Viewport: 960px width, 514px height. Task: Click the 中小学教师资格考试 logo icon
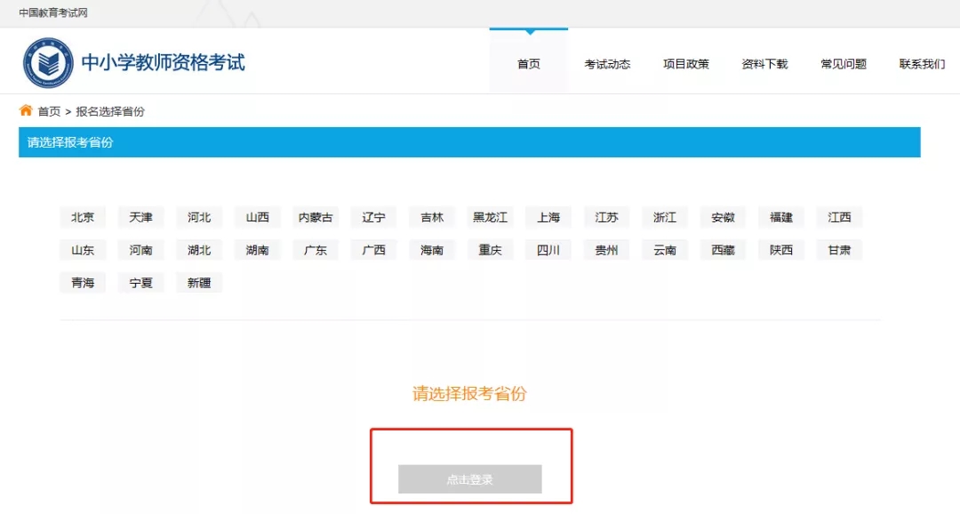coord(50,61)
